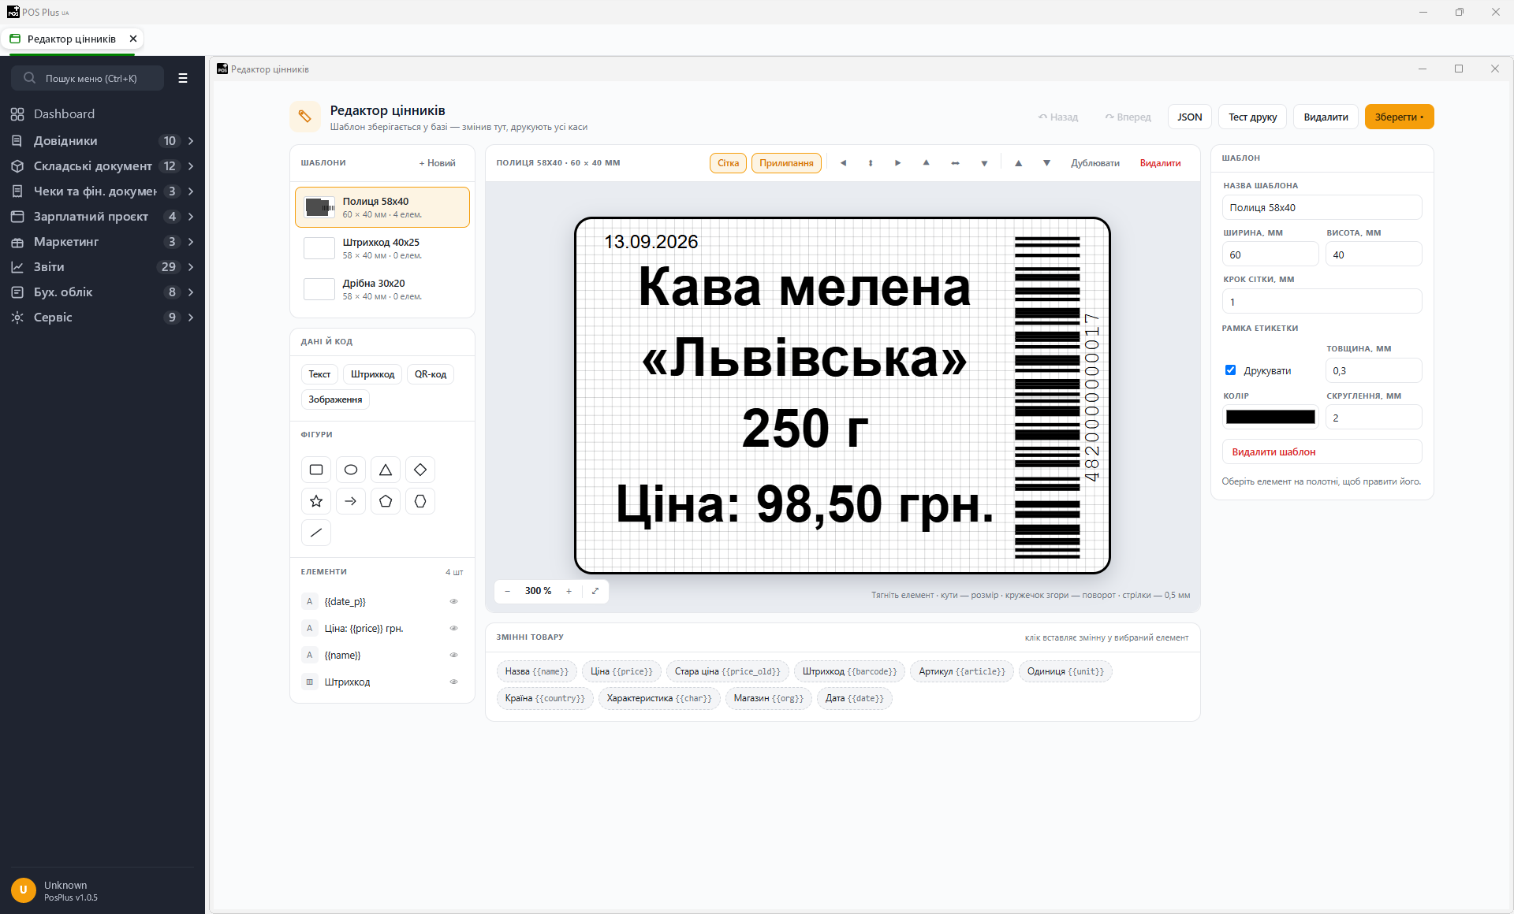Screen dimensions: 1514x914
Task: Select the Дрібна 30x20 template
Action: pos(382,289)
